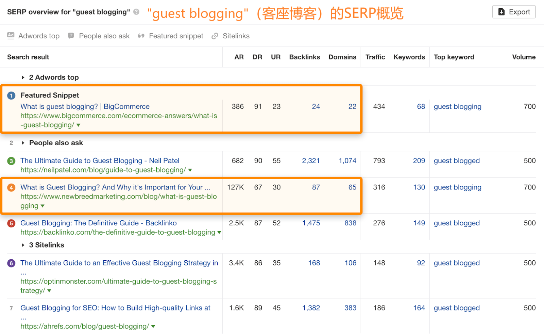
Task: Click the question-mark icon before People also ask
Action: coord(71,36)
